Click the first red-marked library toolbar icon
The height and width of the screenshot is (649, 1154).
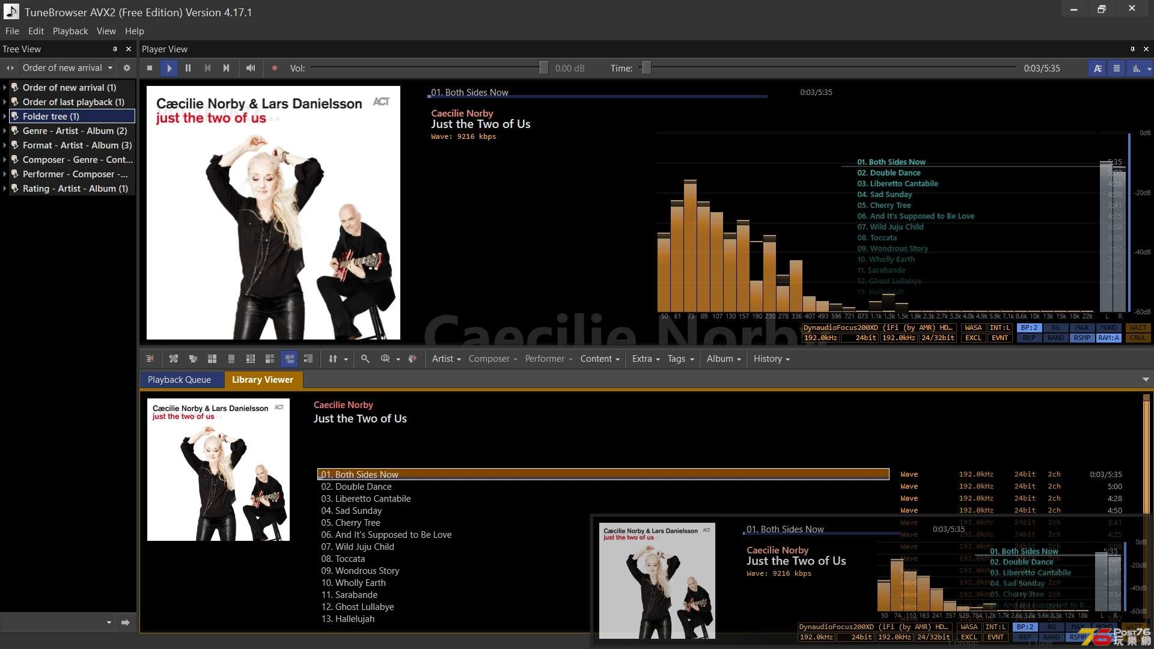(x=150, y=359)
